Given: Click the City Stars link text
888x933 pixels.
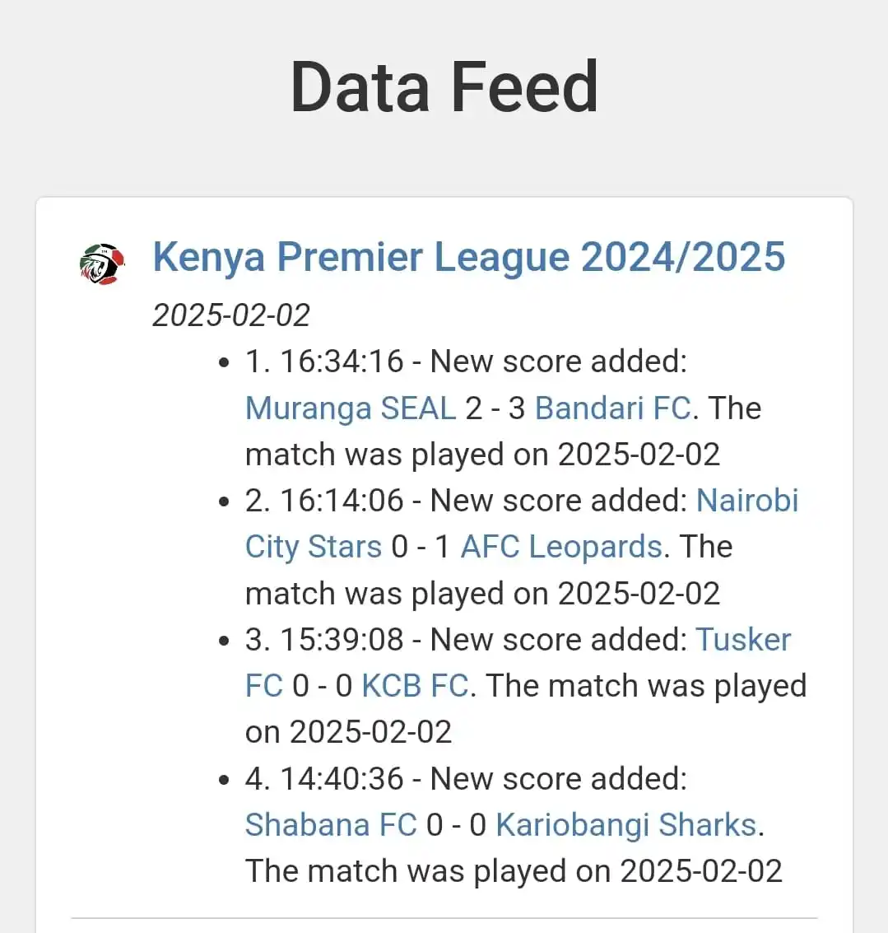Looking at the screenshot, I should click(x=313, y=546).
